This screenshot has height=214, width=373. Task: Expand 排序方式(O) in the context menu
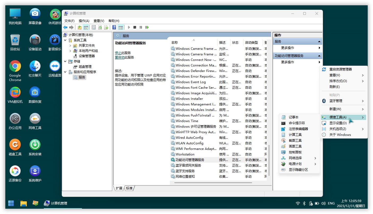(344, 81)
